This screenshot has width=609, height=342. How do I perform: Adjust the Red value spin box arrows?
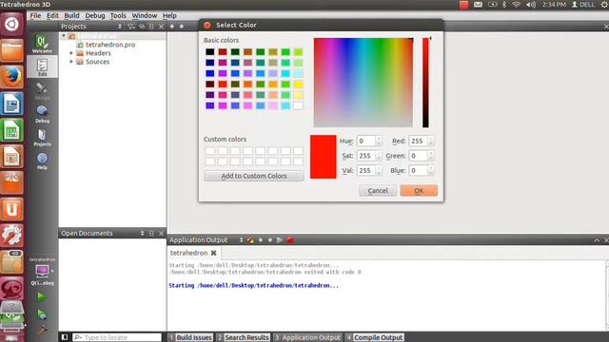click(x=431, y=141)
